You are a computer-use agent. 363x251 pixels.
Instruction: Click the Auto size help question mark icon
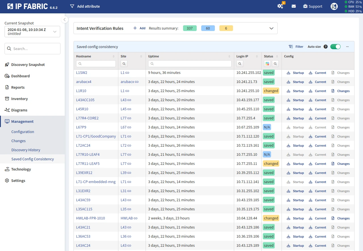(x=326, y=47)
